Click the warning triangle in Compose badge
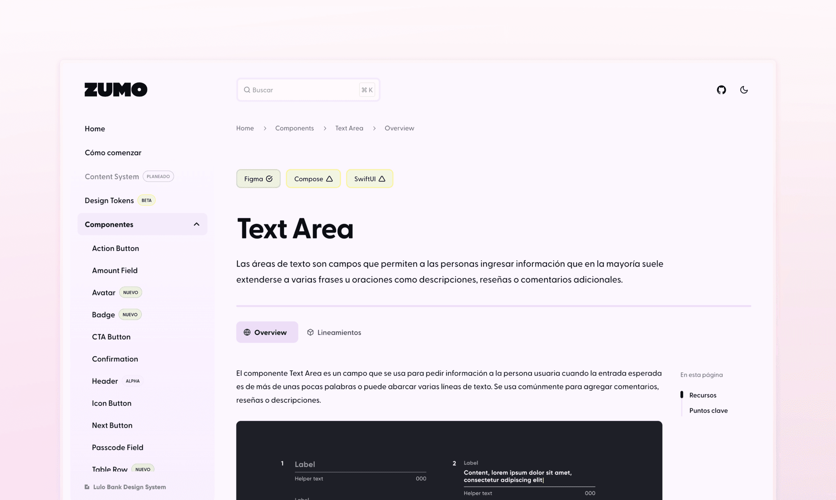This screenshot has width=836, height=500. [x=330, y=178]
